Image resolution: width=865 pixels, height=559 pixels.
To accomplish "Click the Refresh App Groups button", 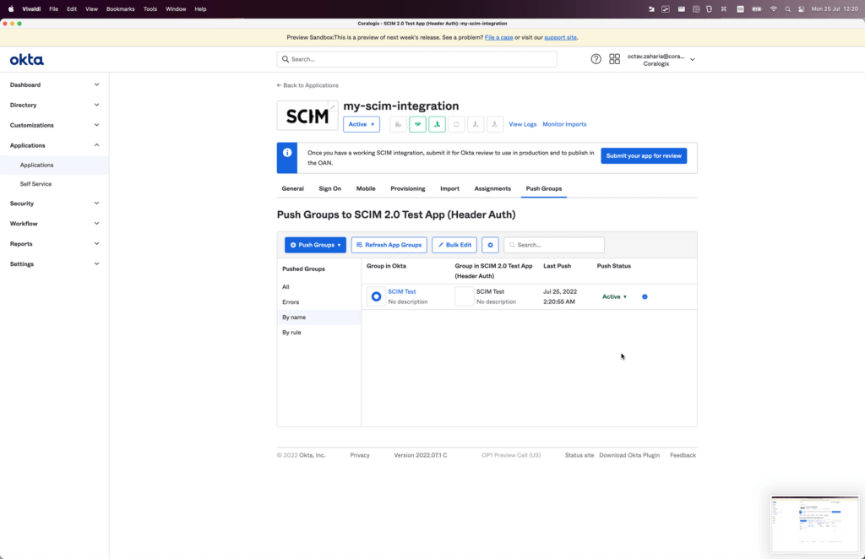I will [x=389, y=245].
